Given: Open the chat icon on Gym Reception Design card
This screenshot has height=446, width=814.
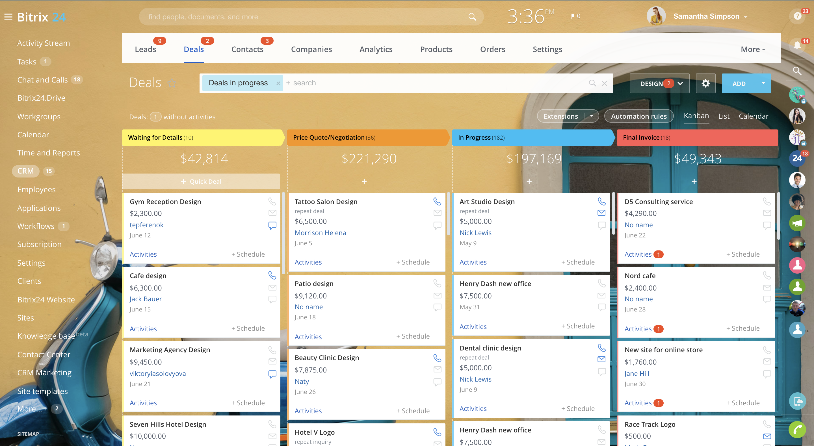Looking at the screenshot, I should pos(272,225).
